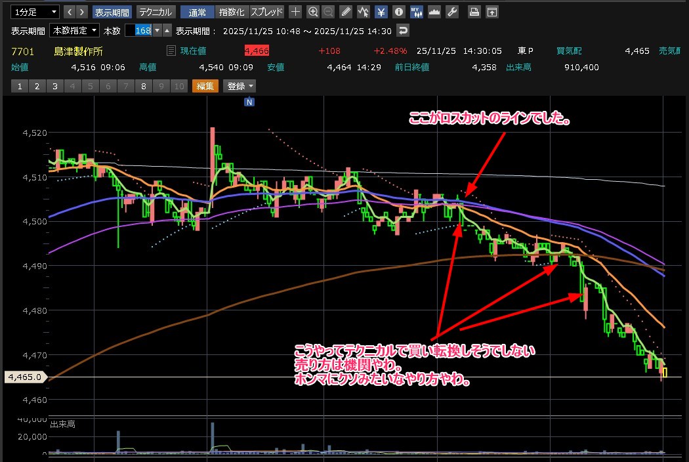Image resolution: width=689 pixels, height=462 pixels.
Task: Select 通常 chart scale mode
Action: pos(198,12)
